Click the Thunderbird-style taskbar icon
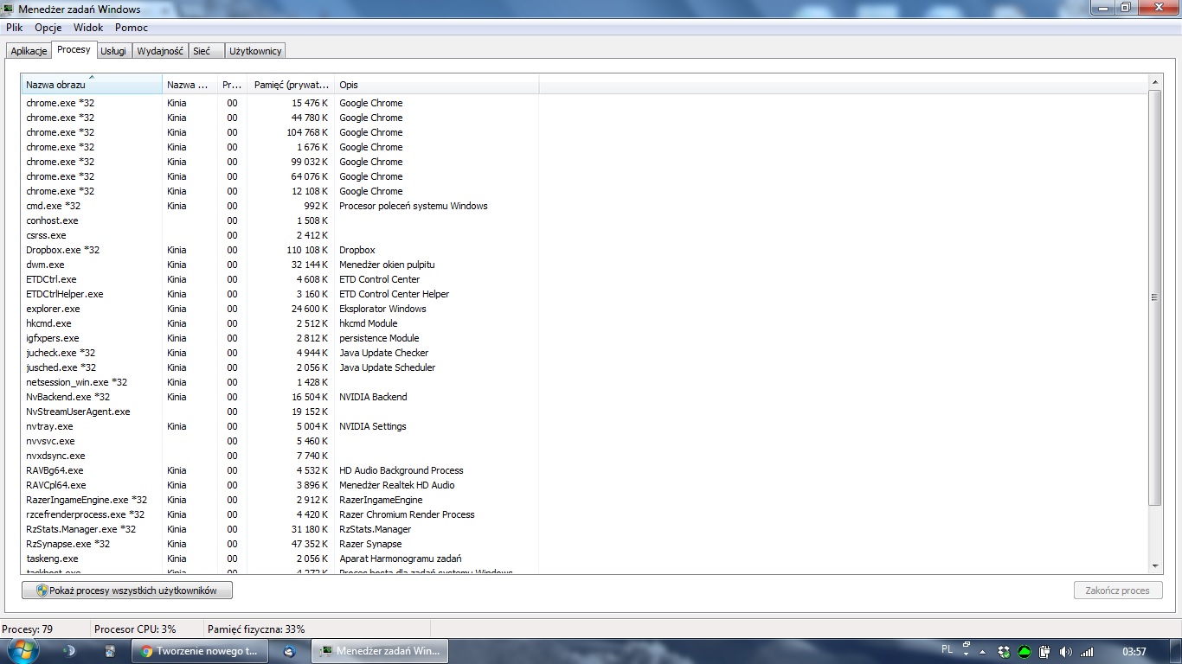 click(290, 651)
